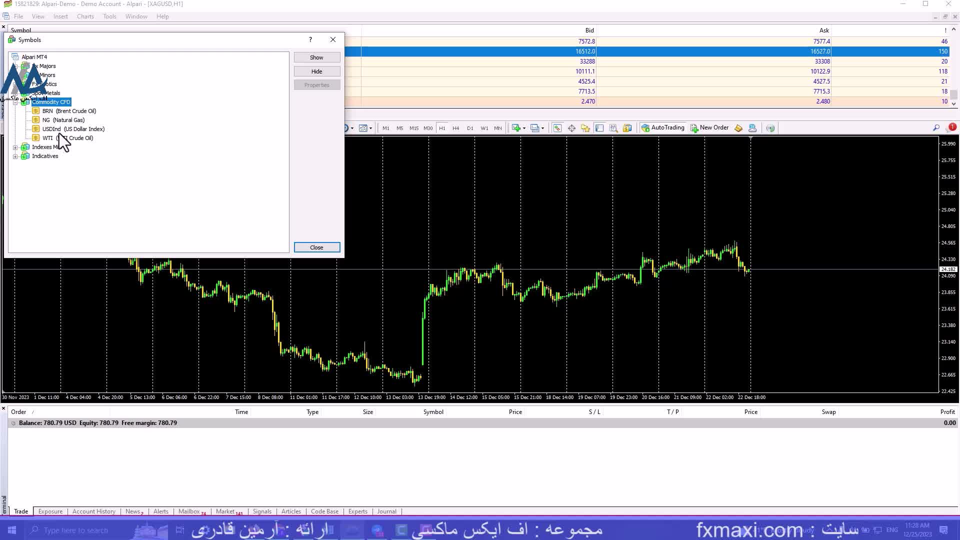Select the crosshair tool in toolbar
Screen dimensions: 960x540
pyautogui.click(x=571, y=128)
